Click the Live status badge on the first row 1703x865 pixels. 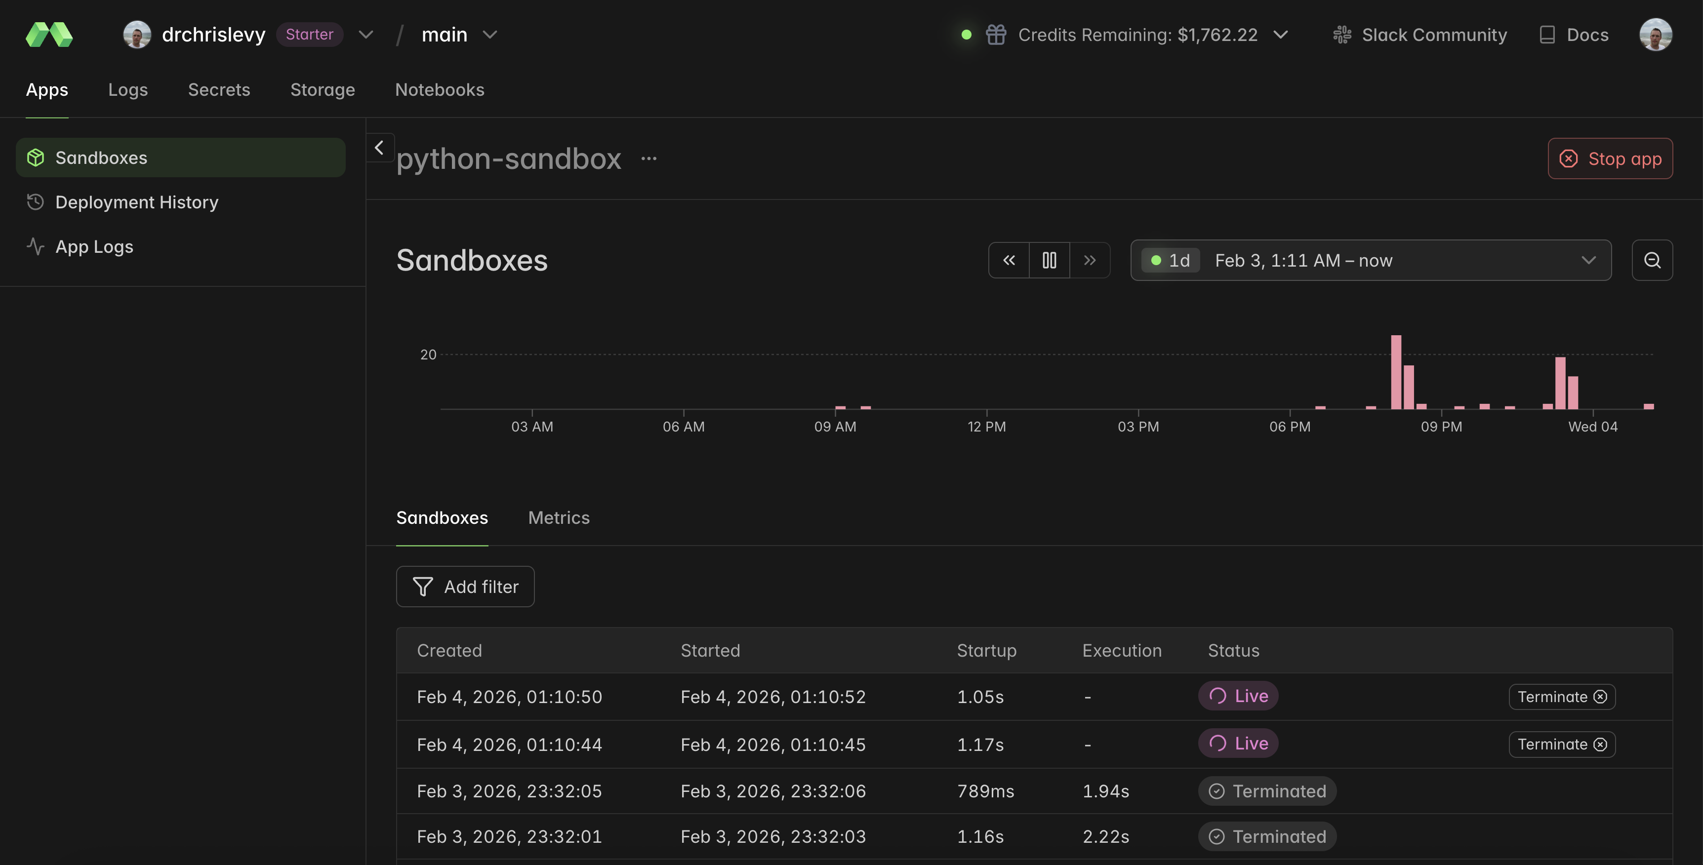(1238, 696)
